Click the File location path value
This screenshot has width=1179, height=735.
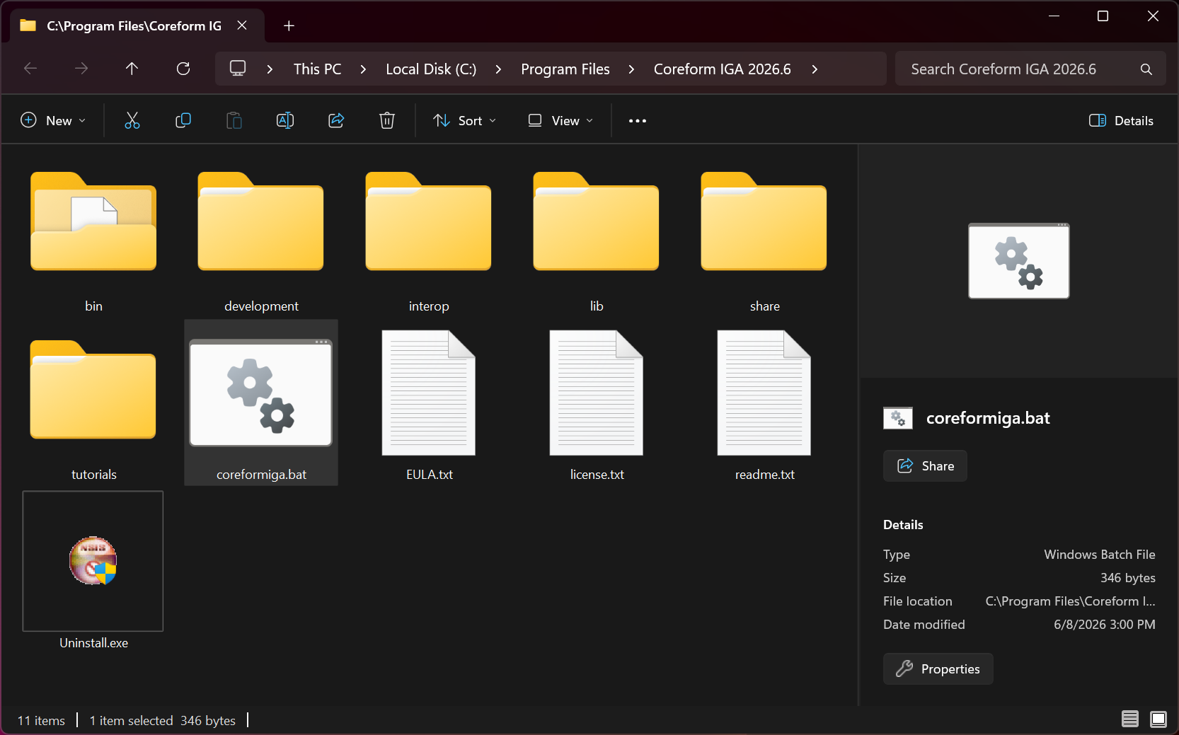tap(1071, 601)
